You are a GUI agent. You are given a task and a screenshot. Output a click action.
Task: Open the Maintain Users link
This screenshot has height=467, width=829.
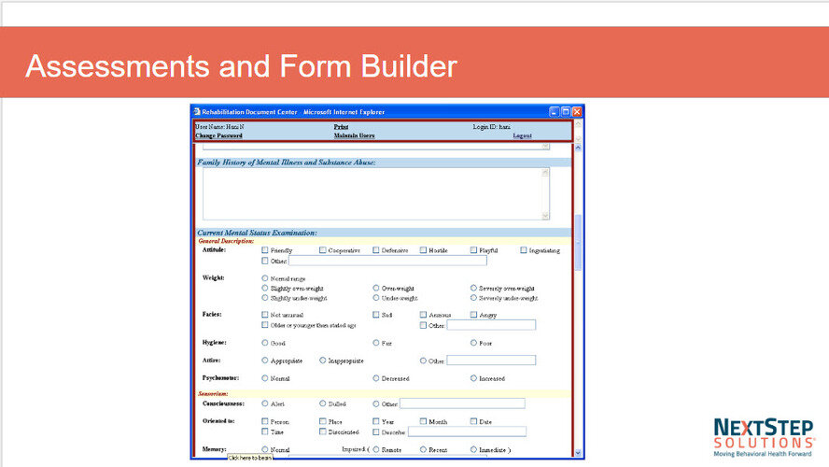(354, 135)
